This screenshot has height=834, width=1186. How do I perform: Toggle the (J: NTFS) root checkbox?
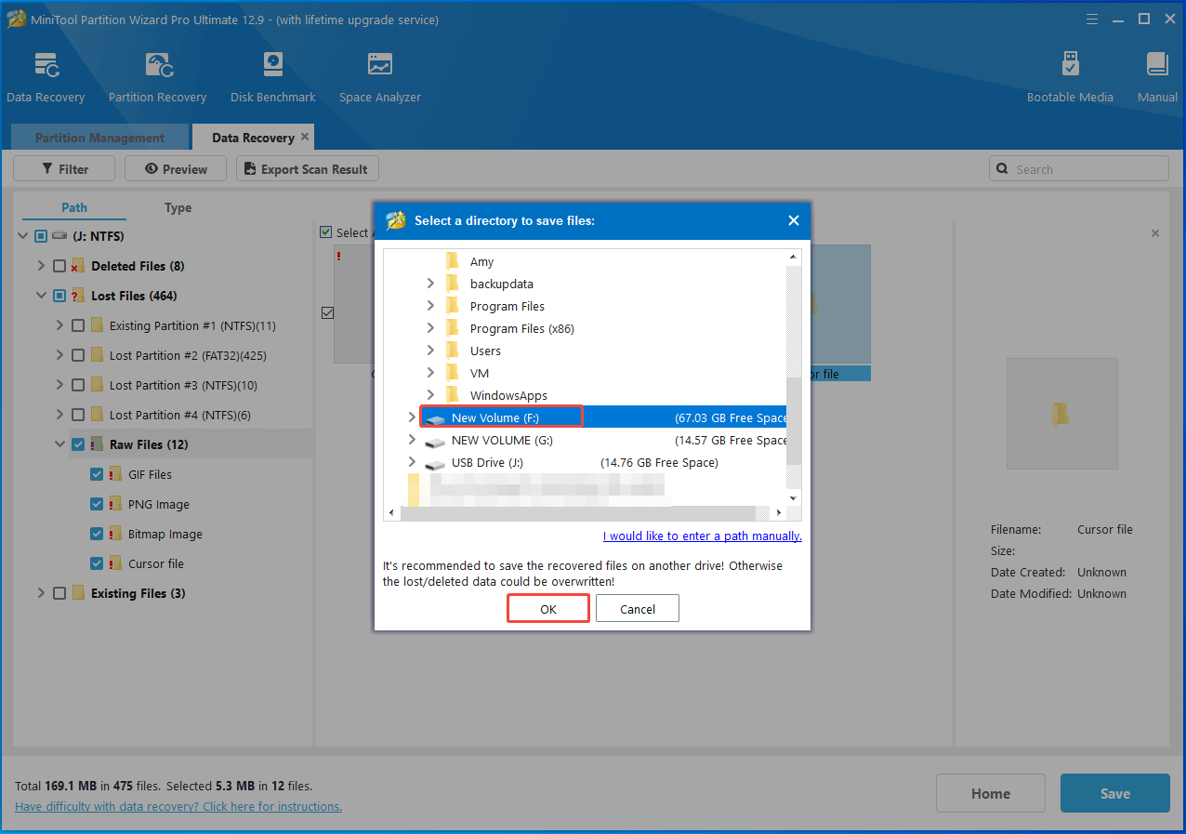(41, 236)
